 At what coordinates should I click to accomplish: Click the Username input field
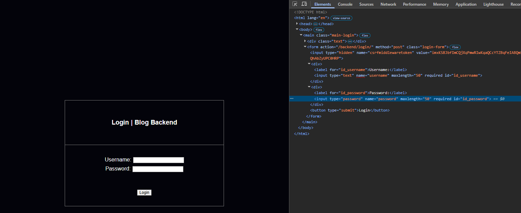coord(159,160)
